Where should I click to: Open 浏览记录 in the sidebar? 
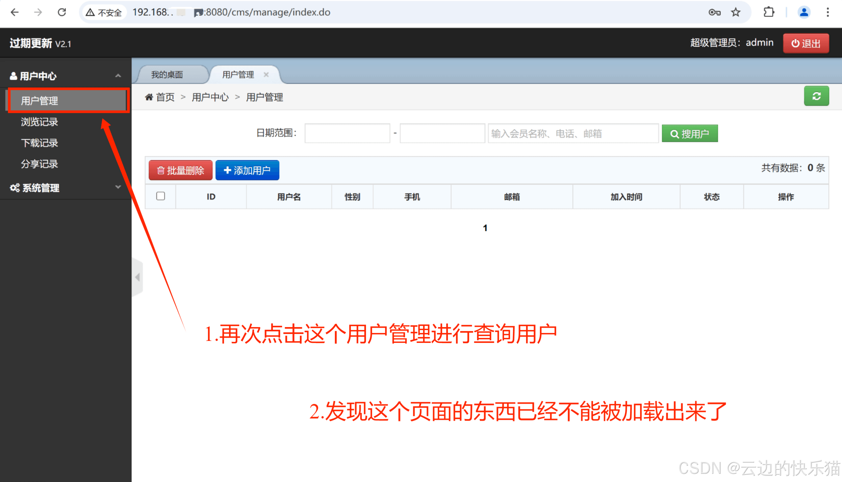click(39, 122)
